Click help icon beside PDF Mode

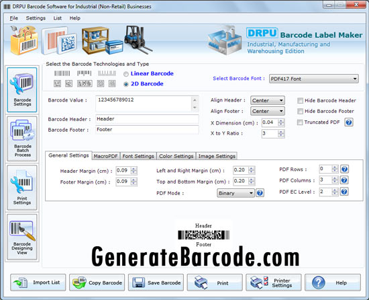point(260,193)
